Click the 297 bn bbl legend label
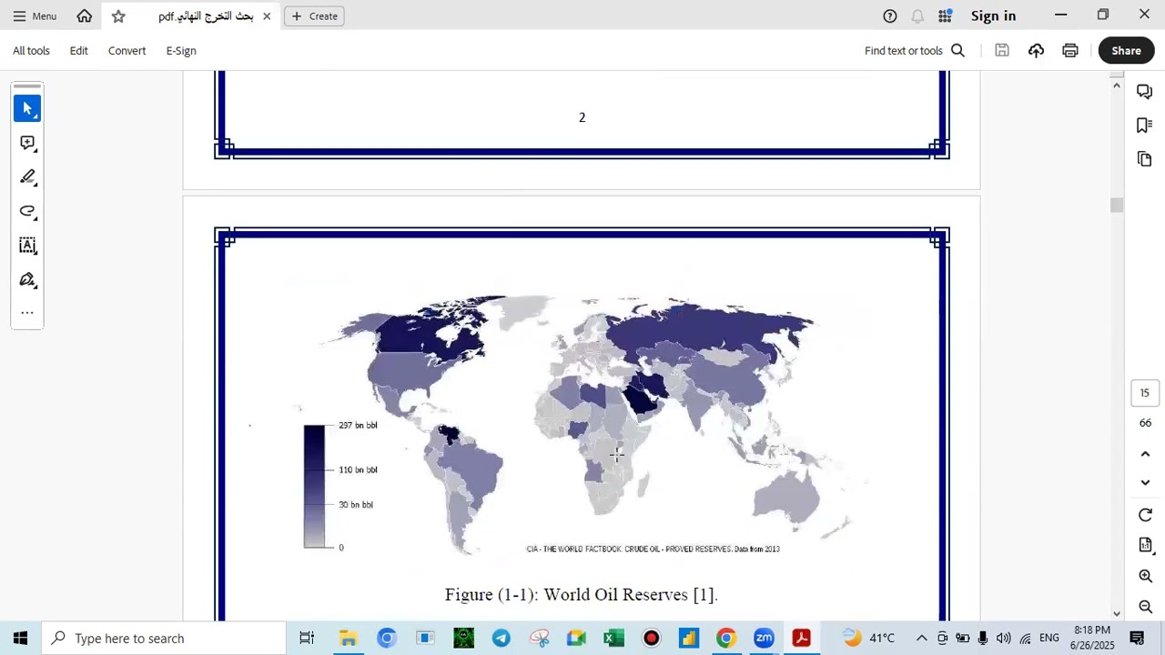Image resolution: width=1165 pixels, height=655 pixels. pos(358,426)
